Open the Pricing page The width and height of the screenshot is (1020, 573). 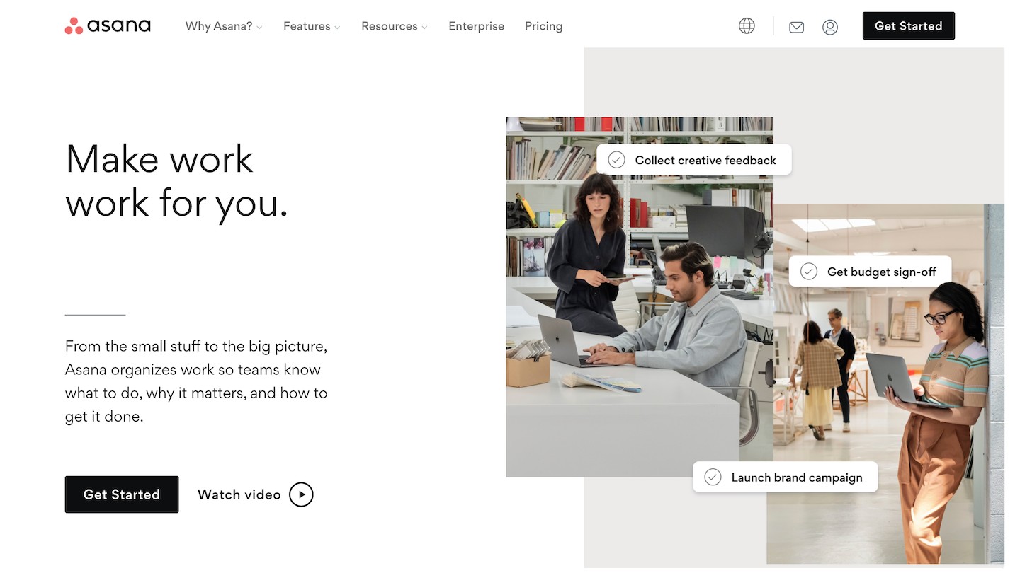544,26
